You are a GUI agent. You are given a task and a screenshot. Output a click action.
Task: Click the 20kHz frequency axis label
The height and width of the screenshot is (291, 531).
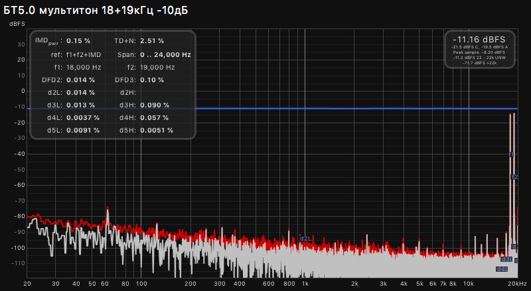[517, 284]
